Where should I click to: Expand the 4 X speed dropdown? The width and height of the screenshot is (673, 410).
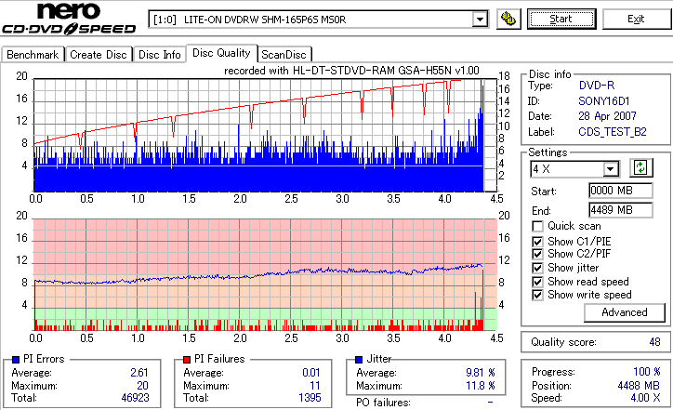click(x=610, y=169)
